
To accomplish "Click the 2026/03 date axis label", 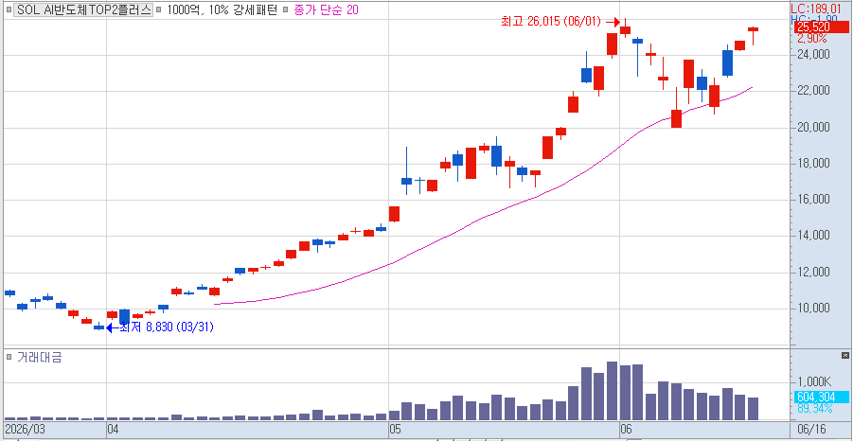I will coord(25,430).
